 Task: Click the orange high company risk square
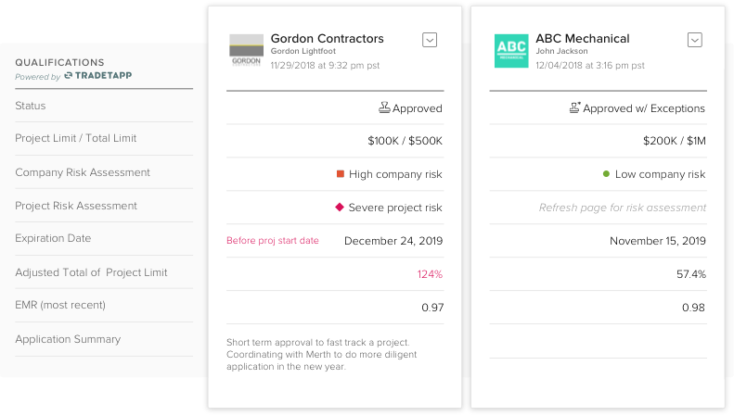pos(341,173)
